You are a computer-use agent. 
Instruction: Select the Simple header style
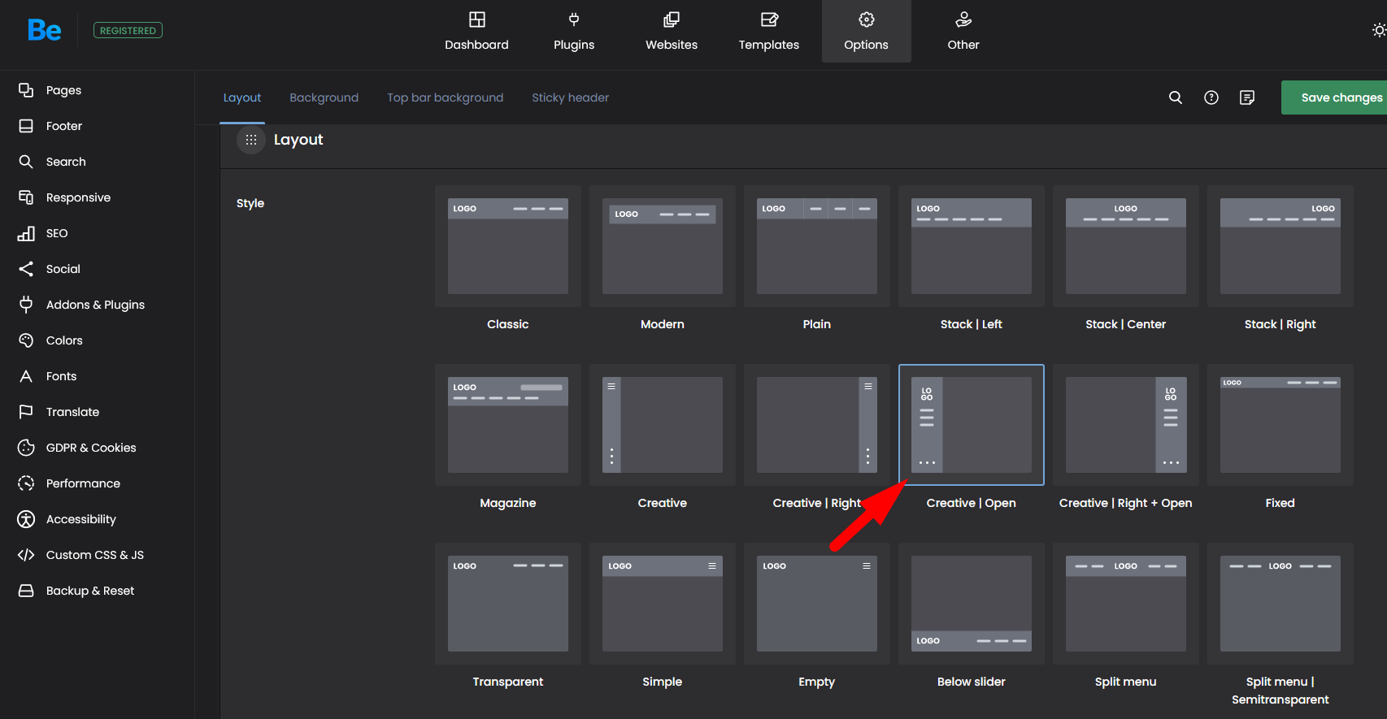tap(663, 604)
